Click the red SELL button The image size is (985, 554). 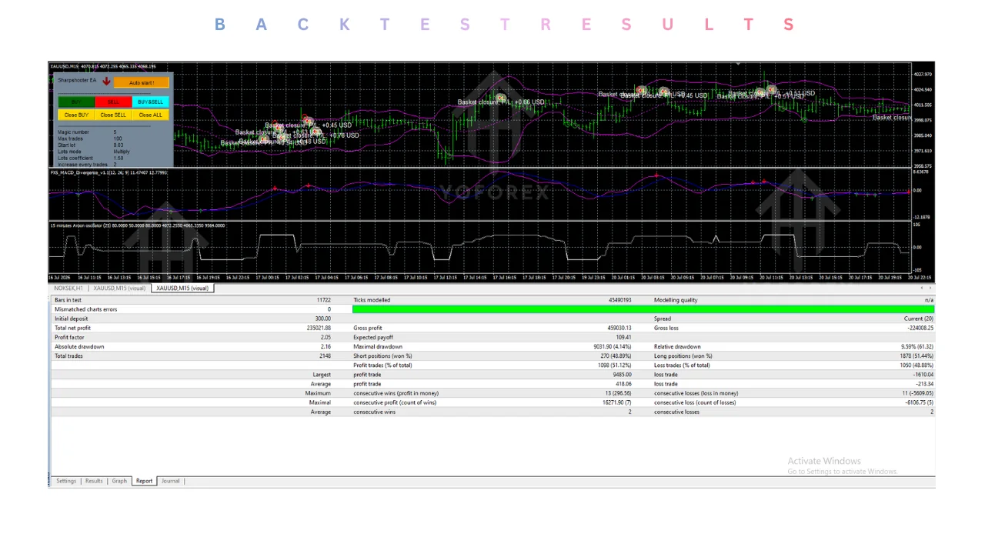(113, 102)
